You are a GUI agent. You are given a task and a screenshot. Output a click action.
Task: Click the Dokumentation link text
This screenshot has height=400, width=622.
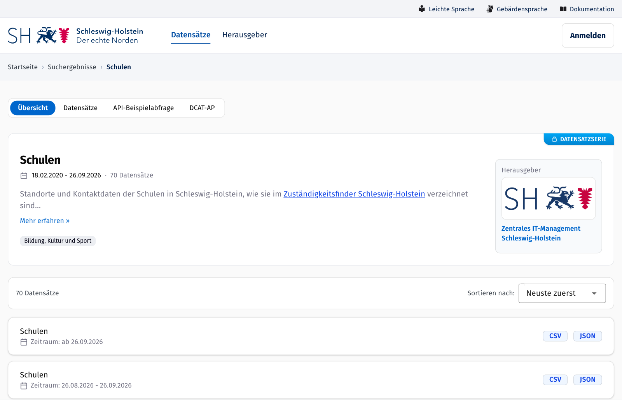592,9
